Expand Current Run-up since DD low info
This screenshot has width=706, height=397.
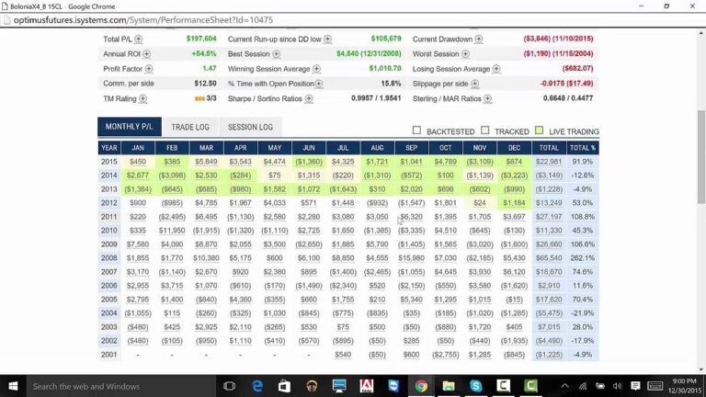click(x=328, y=40)
